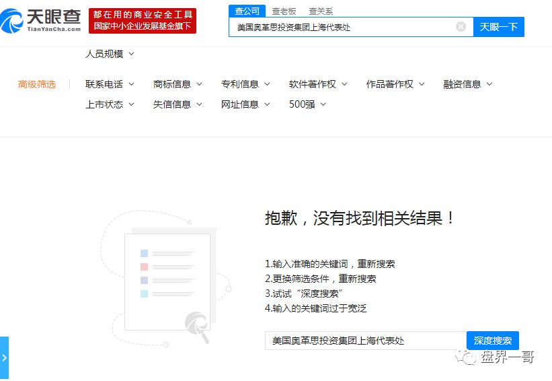
Task: Open the 融资信息 filter dropdown
Action: point(468,84)
